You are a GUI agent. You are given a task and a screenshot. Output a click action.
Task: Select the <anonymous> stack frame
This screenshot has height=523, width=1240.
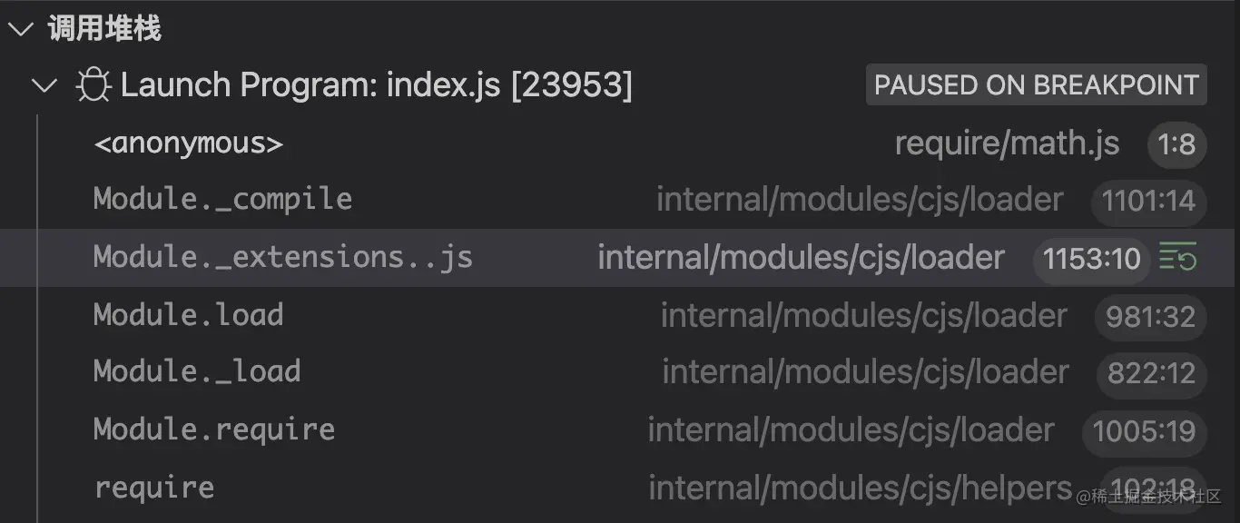pos(189,143)
